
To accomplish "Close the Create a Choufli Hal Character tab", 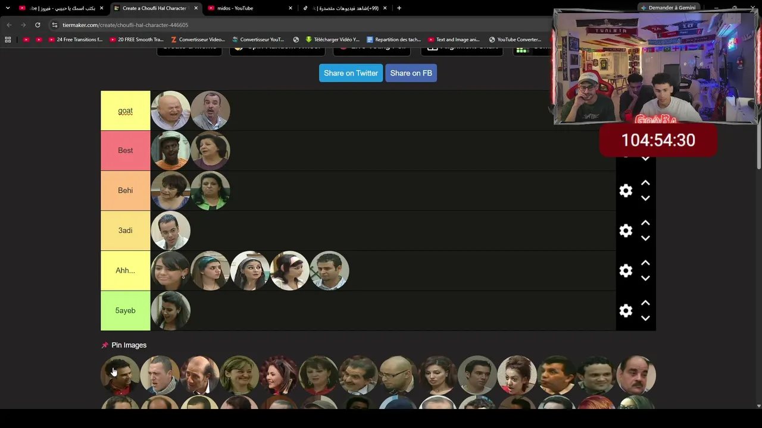I will pyautogui.click(x=196, y=8).
